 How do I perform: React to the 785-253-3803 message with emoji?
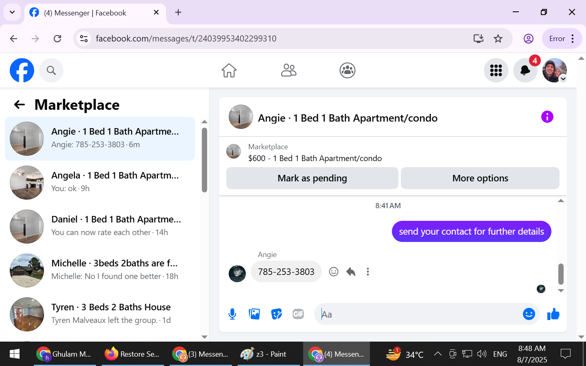pyautogui.click(x=334, y=272)
